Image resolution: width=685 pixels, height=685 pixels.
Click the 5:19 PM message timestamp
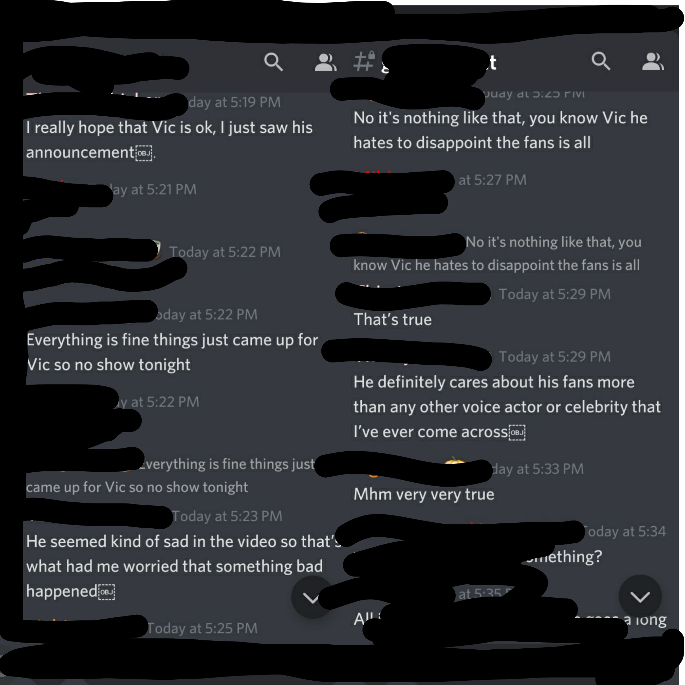(234, 102)
